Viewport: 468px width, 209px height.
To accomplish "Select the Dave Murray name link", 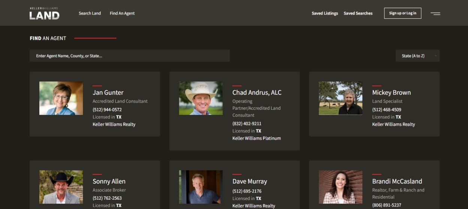I will coord(250,181).
